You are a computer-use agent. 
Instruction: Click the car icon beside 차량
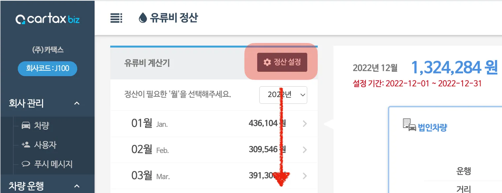(x=26, y=126)
